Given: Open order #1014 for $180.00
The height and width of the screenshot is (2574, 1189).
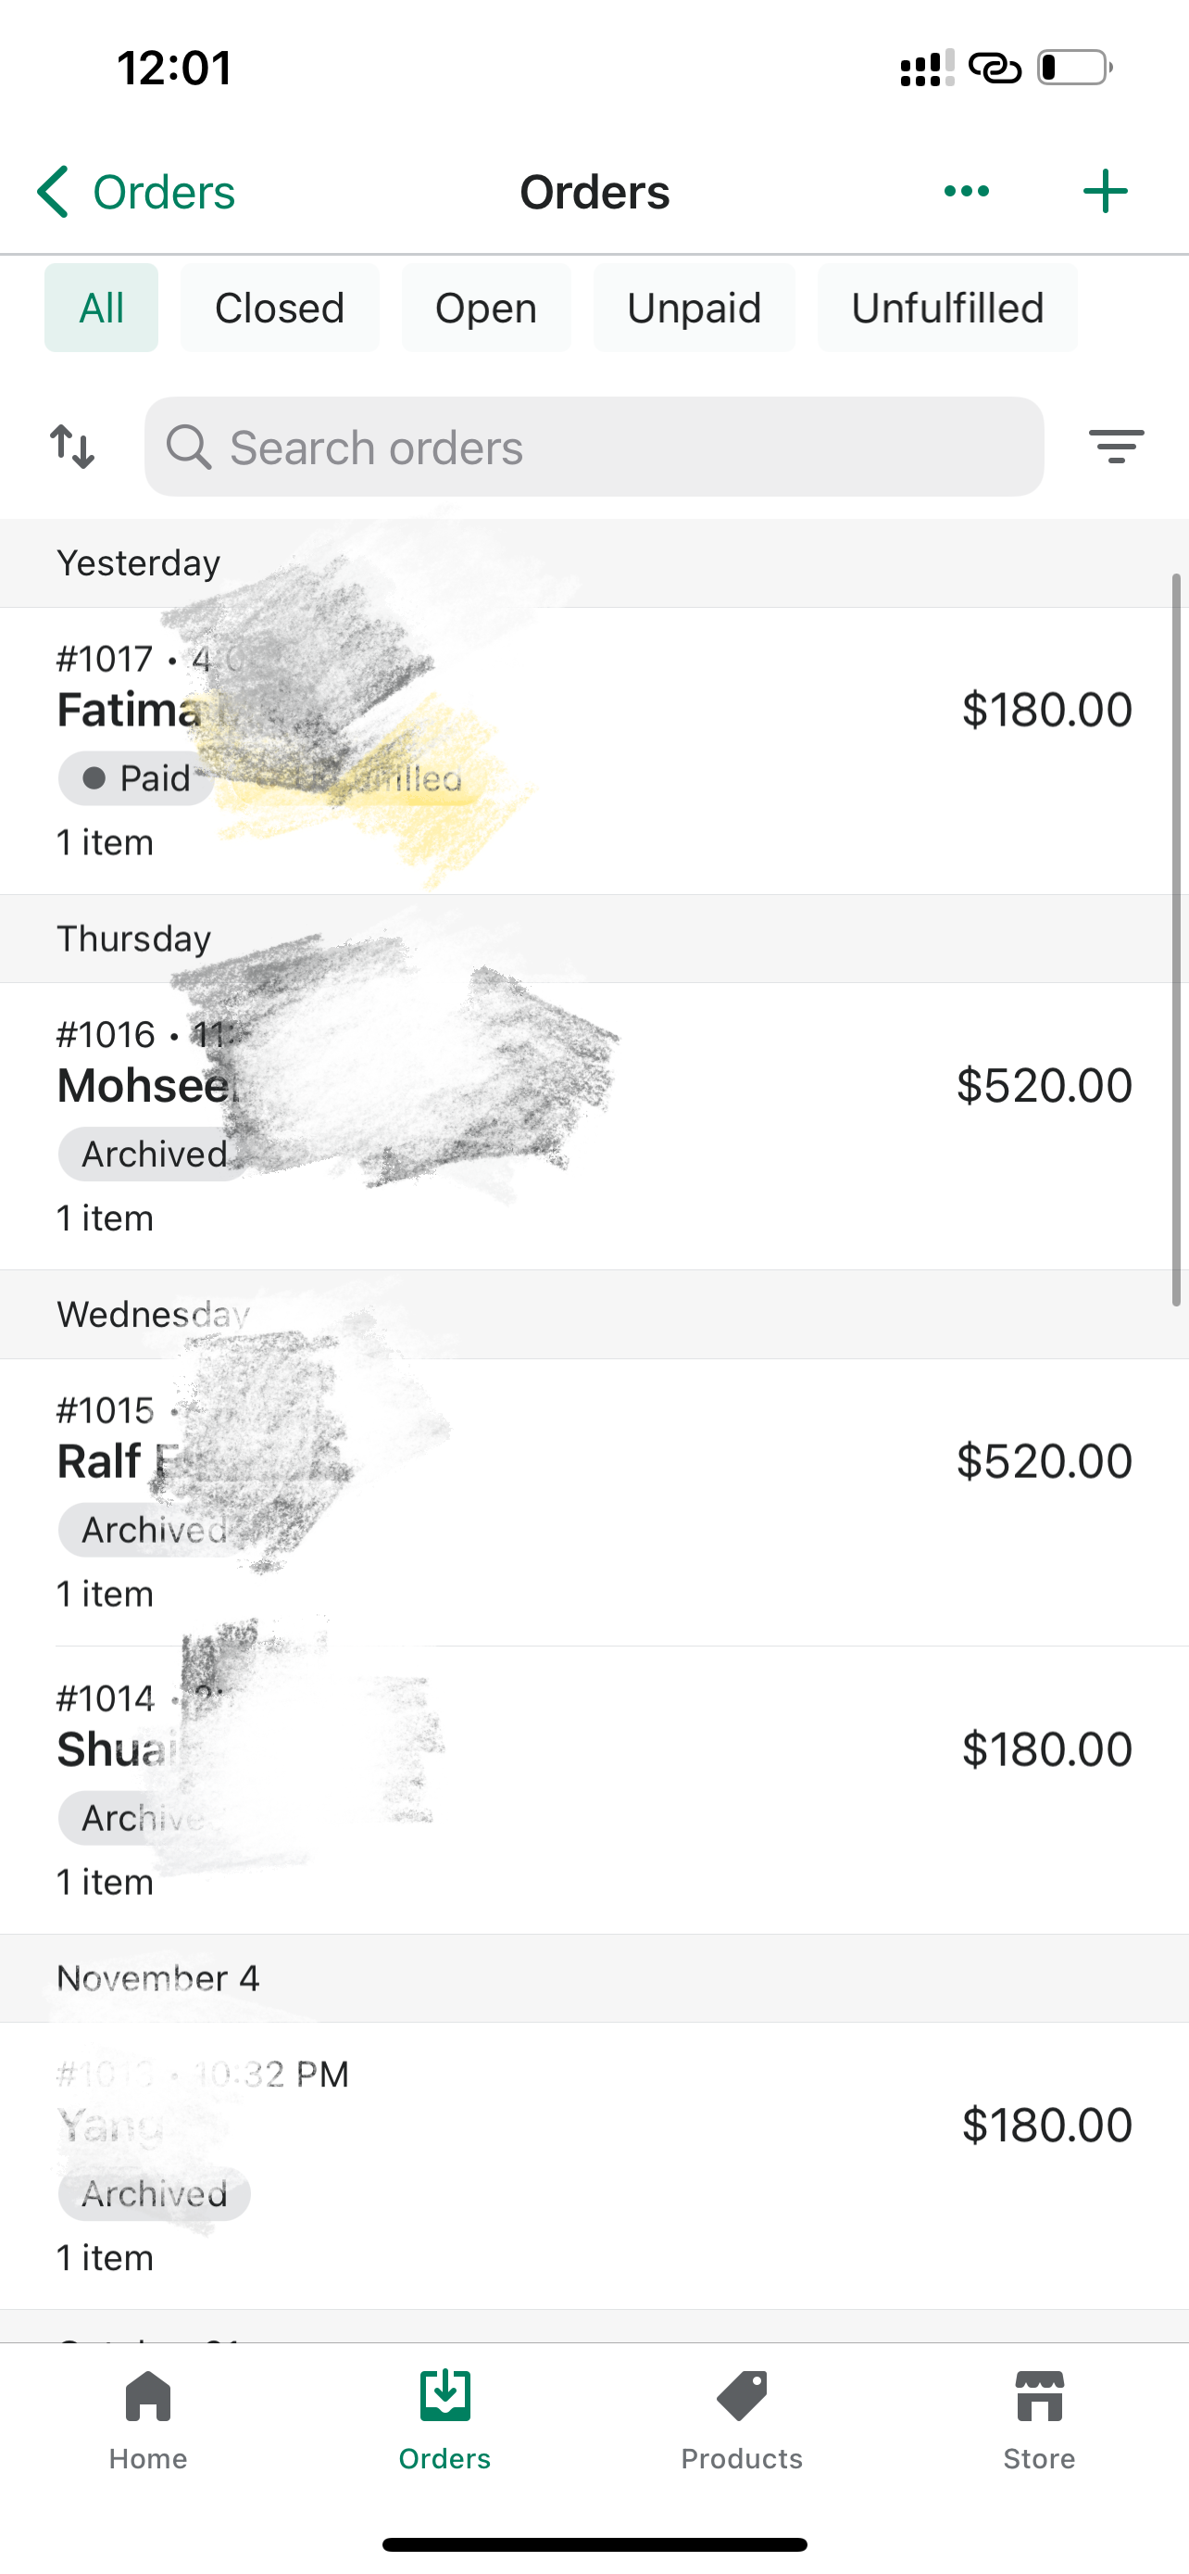Looking at the screenshot, I should coord(699,1788).
